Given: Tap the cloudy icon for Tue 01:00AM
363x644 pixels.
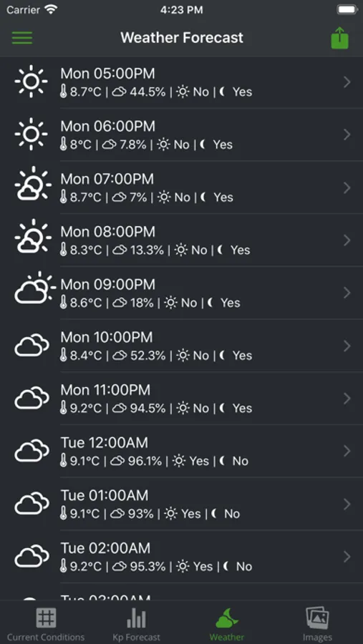Looking at the screenshot, I should click(x=32, y=504).
